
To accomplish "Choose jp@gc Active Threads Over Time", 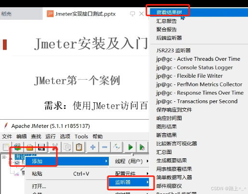I will pos(199,59).
